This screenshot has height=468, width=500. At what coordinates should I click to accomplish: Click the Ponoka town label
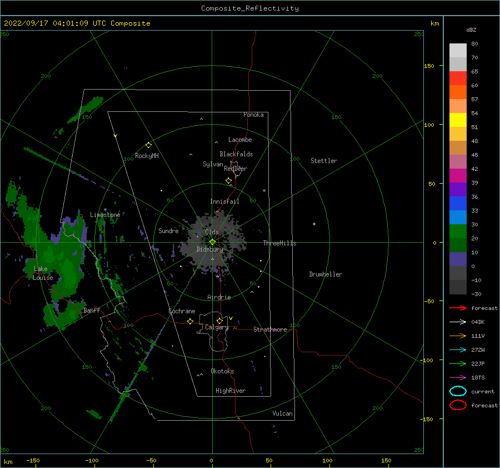[x=253, y=115]
